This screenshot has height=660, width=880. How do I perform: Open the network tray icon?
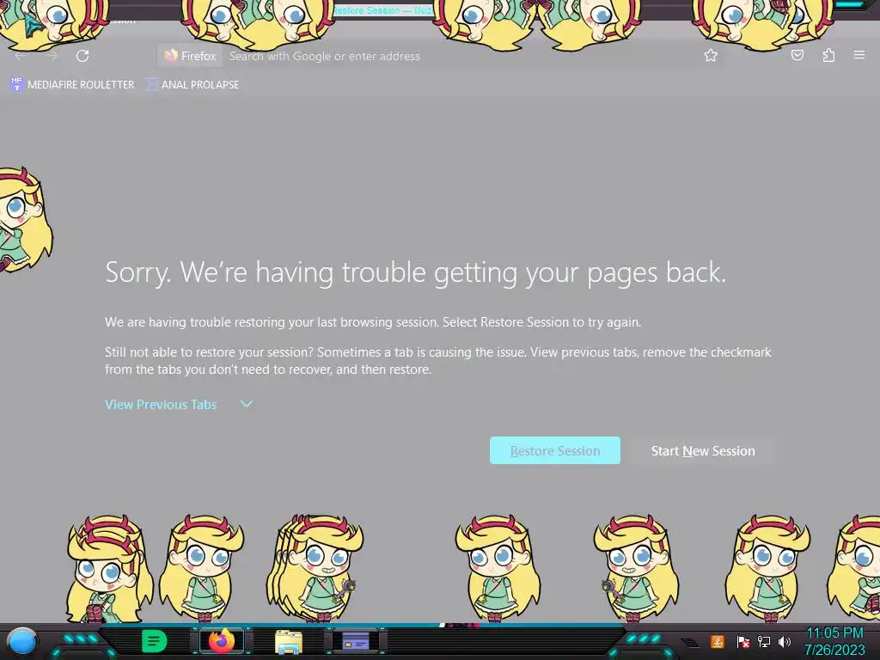pos(764,641)
